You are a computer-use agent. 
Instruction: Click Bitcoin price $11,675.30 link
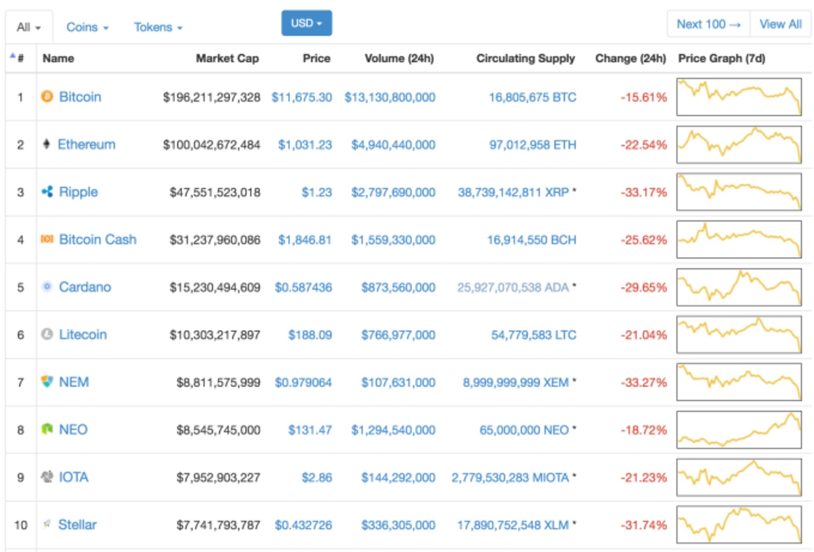click(x=301, y=97)
